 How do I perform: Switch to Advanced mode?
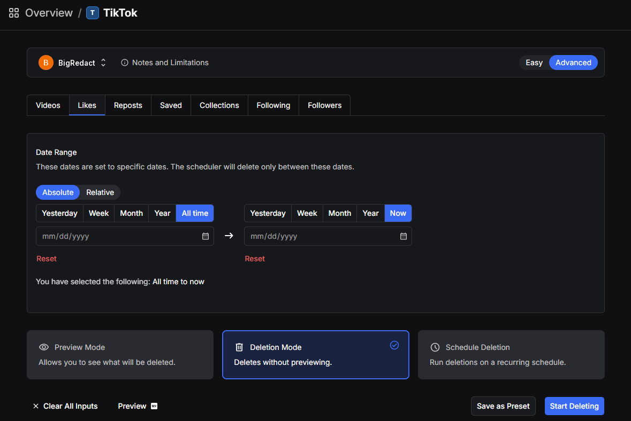pos(573,63)
